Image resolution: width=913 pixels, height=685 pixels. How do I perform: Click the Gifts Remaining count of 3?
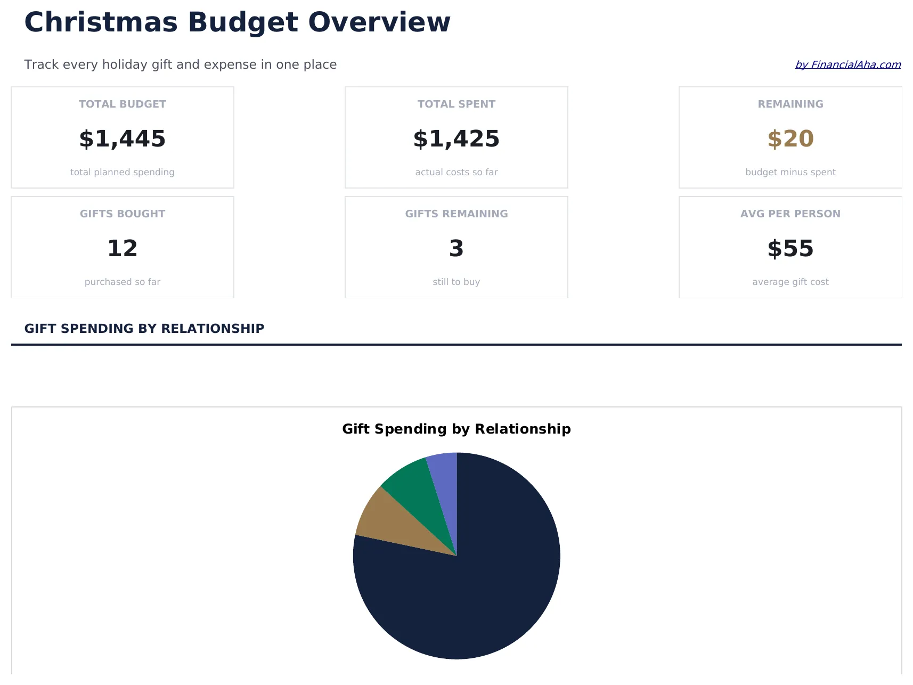coord(456,248)
